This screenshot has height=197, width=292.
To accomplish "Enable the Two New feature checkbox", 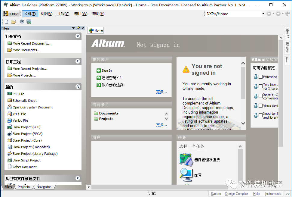I will [x=260, y=86].
